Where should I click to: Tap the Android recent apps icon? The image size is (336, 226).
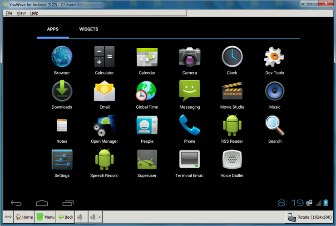click(68, 203)
